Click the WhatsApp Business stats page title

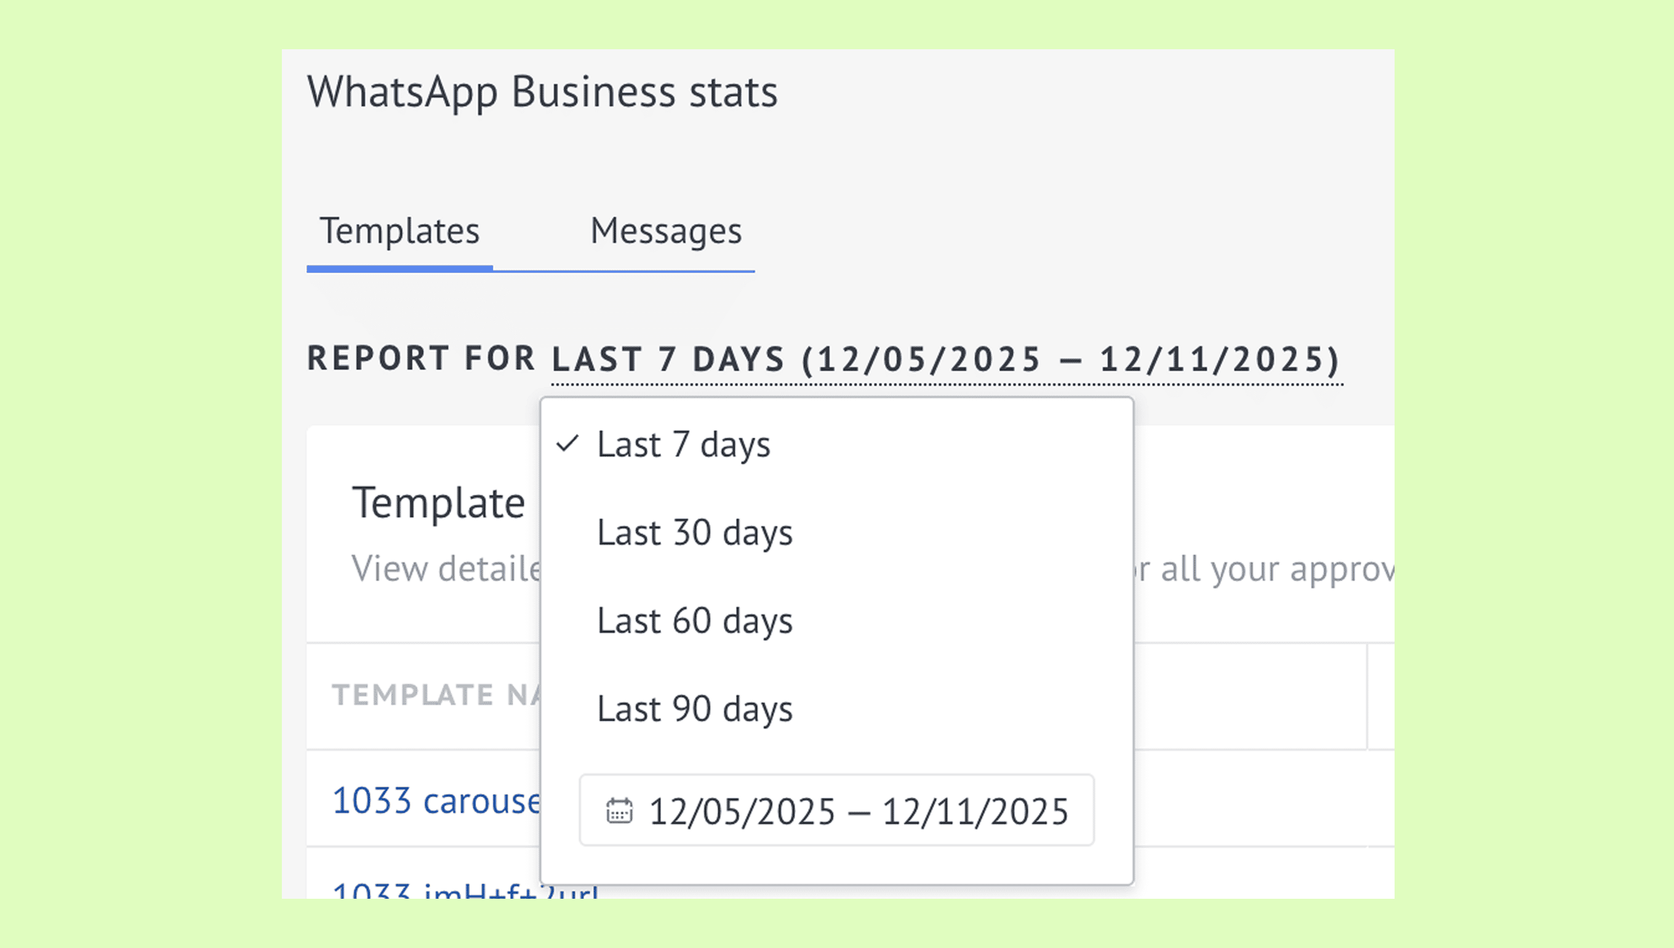[542, 92]
